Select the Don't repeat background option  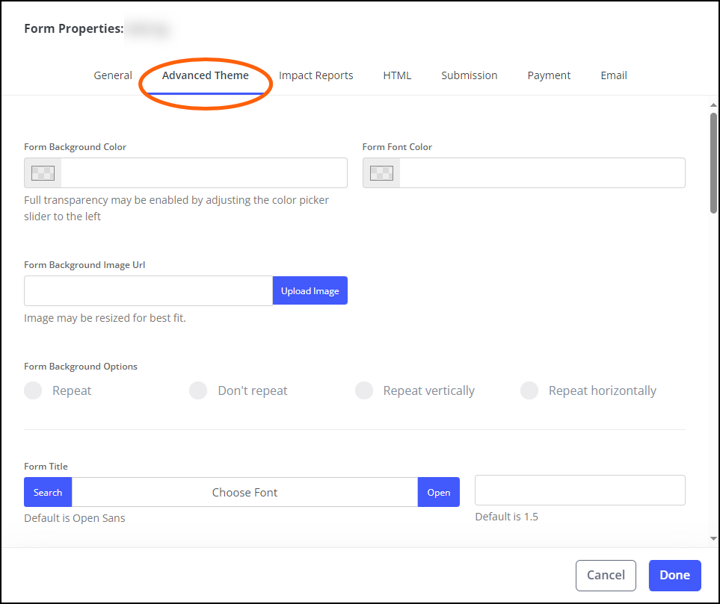(198, 390)
